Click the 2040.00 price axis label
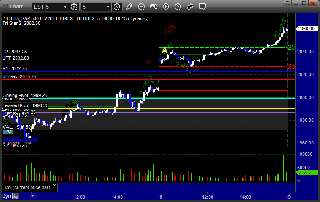The height and width of the screenshot is (202, 320). click(x=306, y=52)
